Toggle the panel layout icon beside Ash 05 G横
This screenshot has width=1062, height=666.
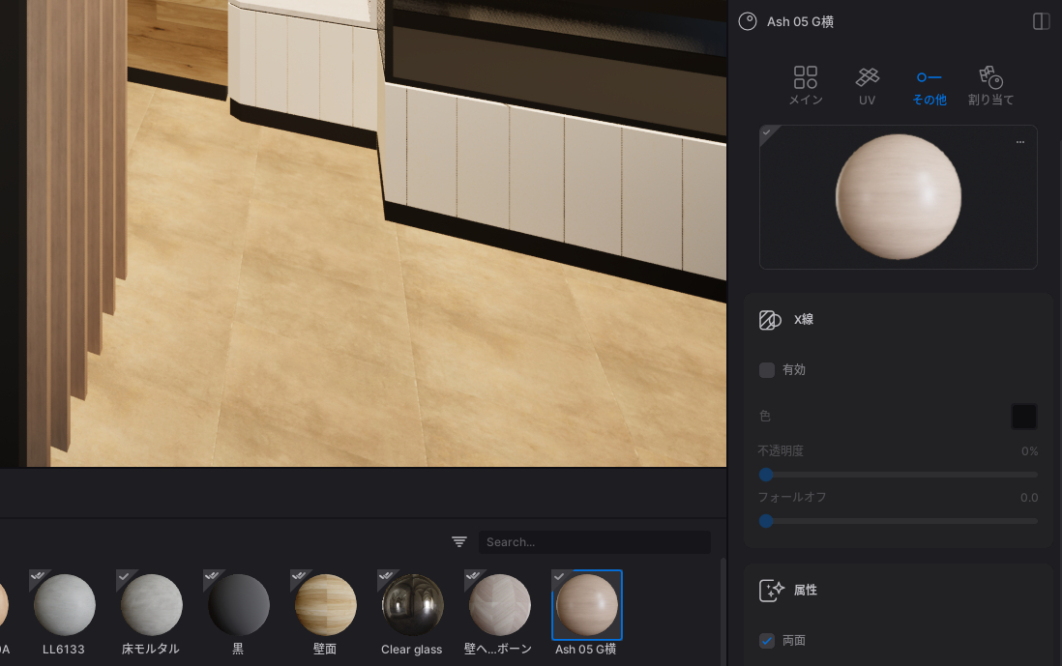1041,21
